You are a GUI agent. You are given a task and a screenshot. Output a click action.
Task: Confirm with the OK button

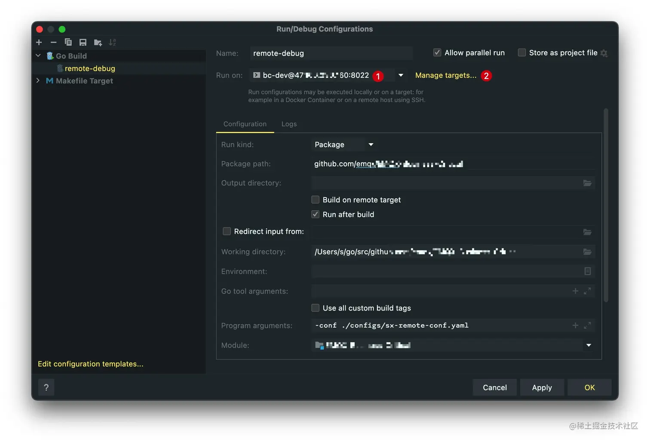point(589,387)
